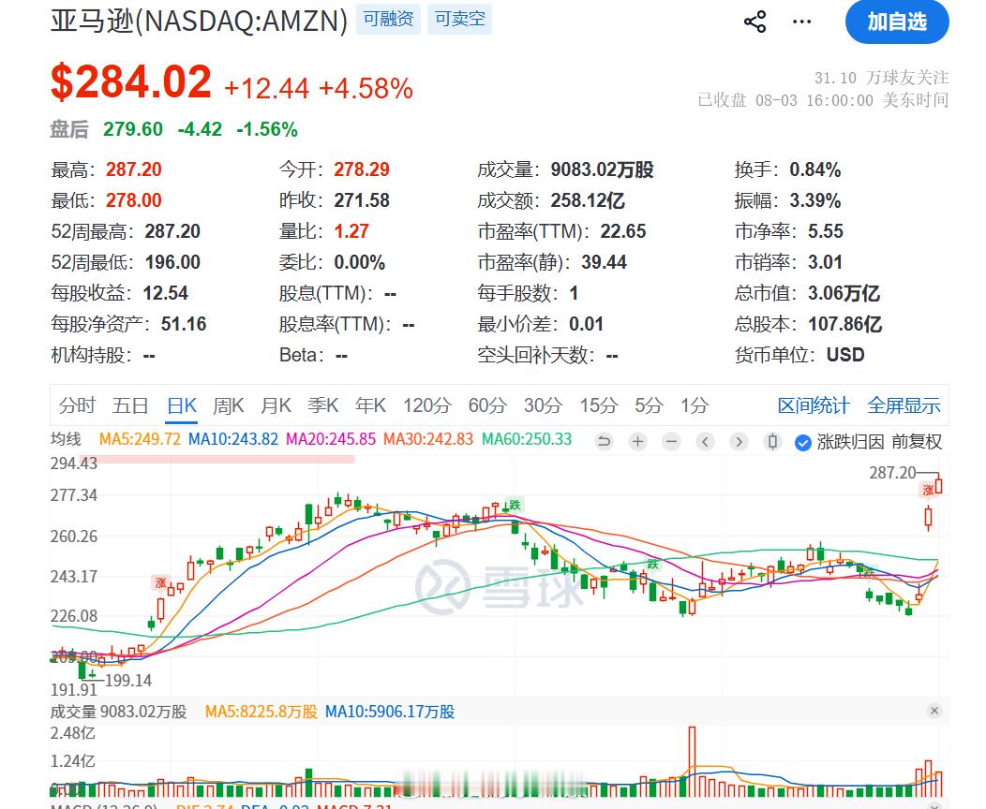Zoom out chart with minus icon

point(672,442)
